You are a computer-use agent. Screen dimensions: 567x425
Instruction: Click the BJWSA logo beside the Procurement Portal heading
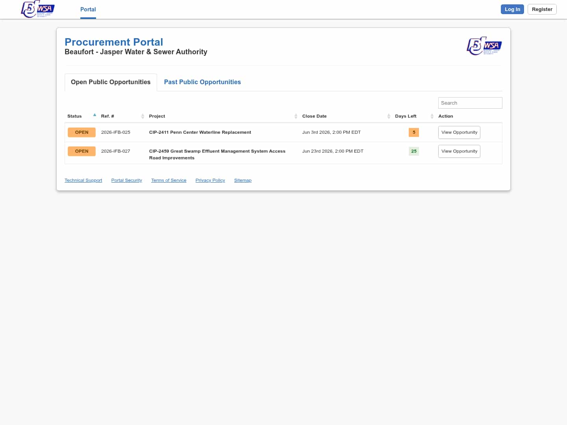[484, 46]
